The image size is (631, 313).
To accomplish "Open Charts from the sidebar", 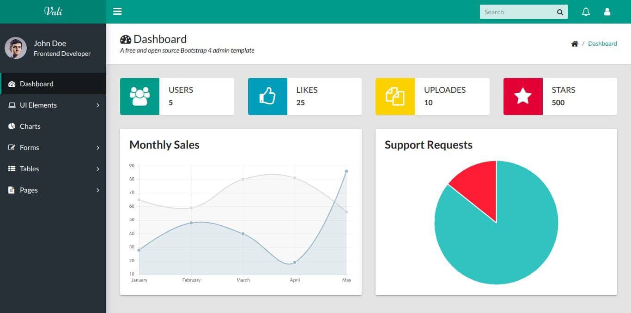I will point(30,126).
